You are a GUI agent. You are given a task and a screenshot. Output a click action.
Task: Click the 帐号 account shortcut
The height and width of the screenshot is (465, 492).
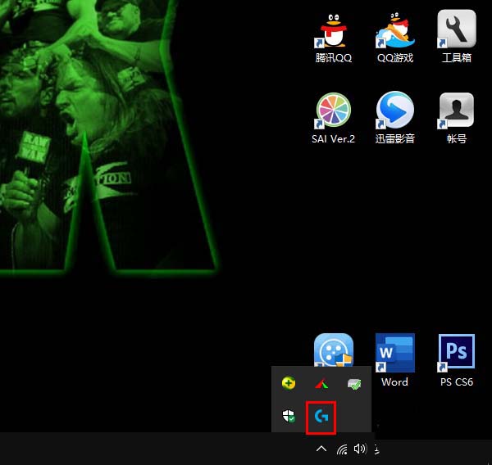tap(457, 111)
